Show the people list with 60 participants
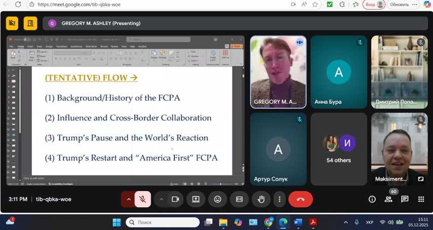The height and width of the screenshot is (230, 433). tap(388, 199)
